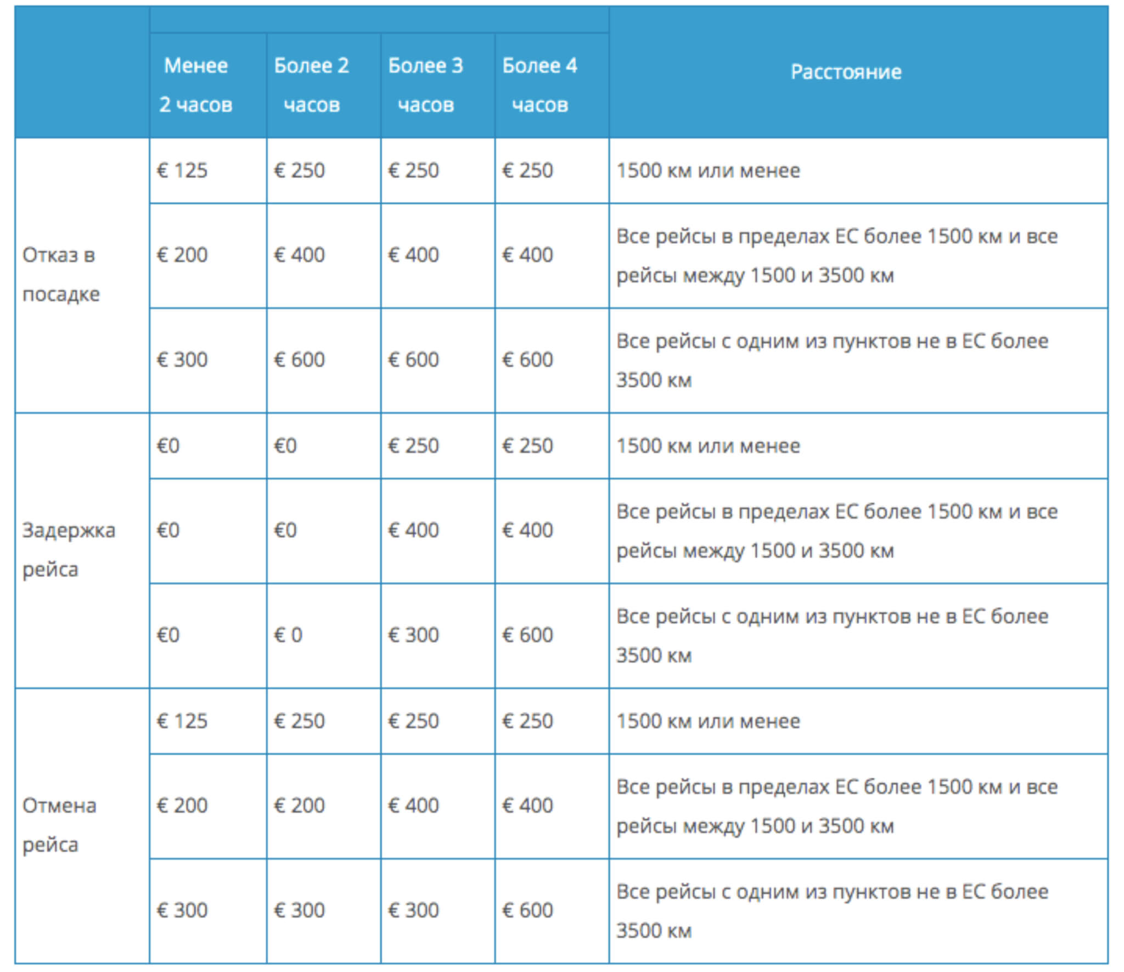Select 1500 км или менее in Отказ в посадке
Screen dimensions: 1124x972
coord(708,171)
